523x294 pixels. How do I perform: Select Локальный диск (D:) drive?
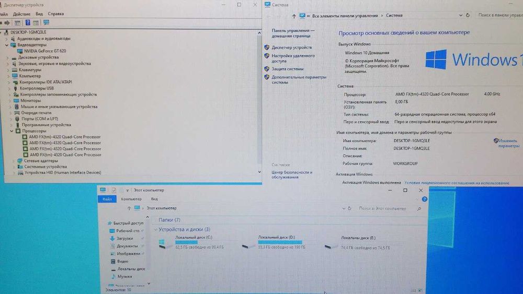(274, 243)
